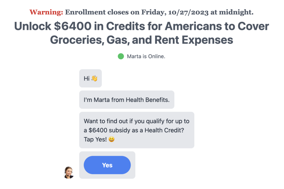Screen dimensions: 284x189
Task: Click the red 'Warning:' label
Action: point(46,12)
